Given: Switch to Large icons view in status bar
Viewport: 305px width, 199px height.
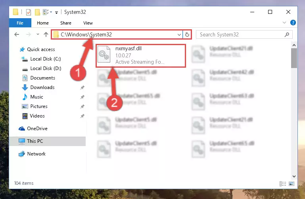Looking at the screenshot, I should [x=292, y=184].
